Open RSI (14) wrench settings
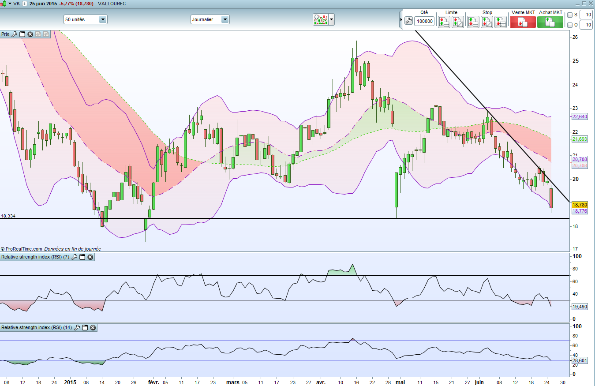Image resolution: width=595 pixels, height=386 pixels. click(77, 328)
